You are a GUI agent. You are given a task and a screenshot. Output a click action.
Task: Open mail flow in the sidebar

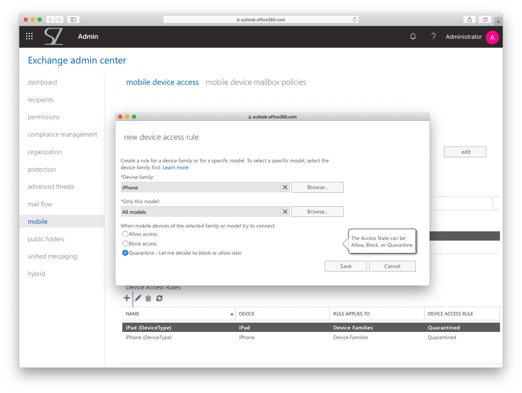pos(40,204)
